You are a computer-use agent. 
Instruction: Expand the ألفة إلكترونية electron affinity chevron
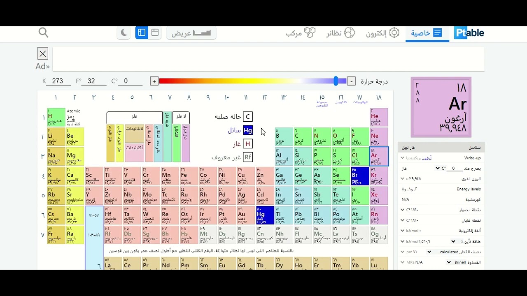pos(402,231)
